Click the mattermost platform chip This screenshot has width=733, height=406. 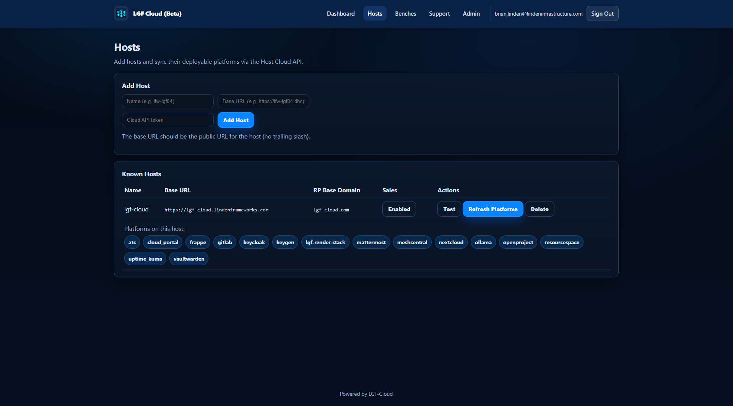pos(371,242)
